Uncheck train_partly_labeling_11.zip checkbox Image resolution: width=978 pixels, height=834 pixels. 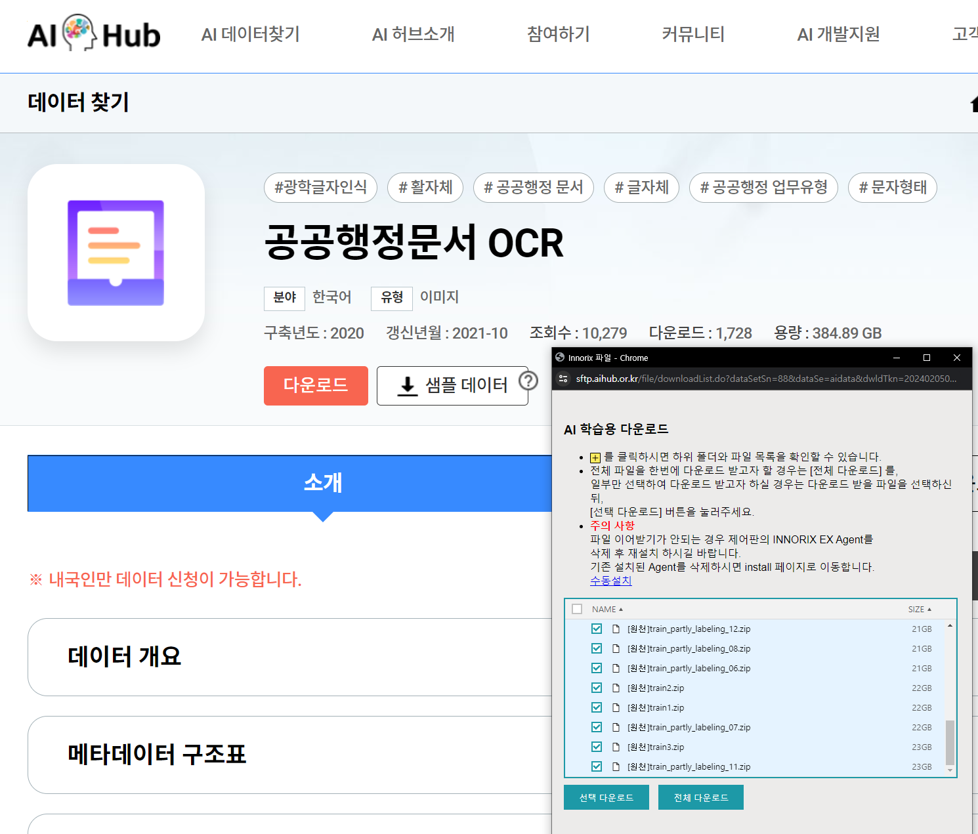tap(597, 766)
